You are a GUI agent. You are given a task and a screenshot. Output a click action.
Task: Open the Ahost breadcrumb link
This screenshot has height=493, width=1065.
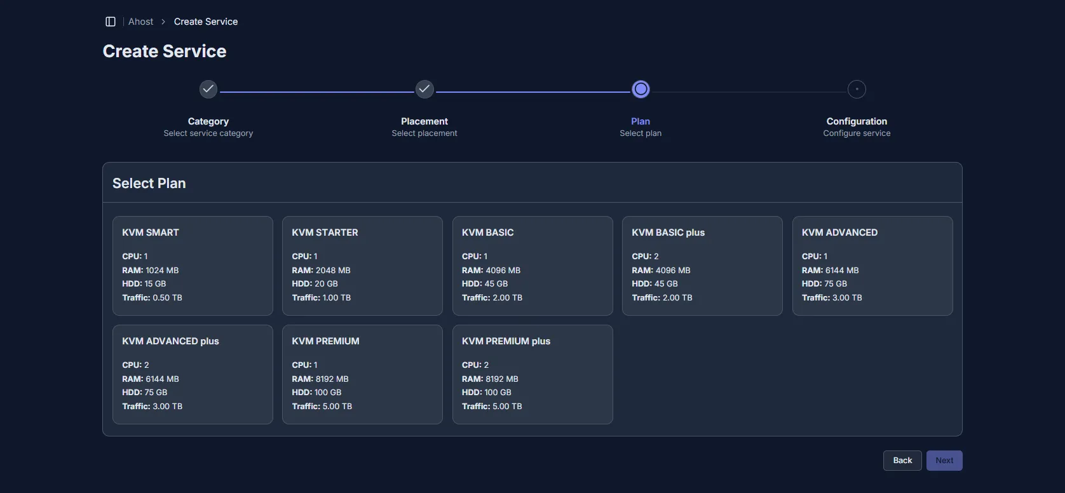click(140, 22)
